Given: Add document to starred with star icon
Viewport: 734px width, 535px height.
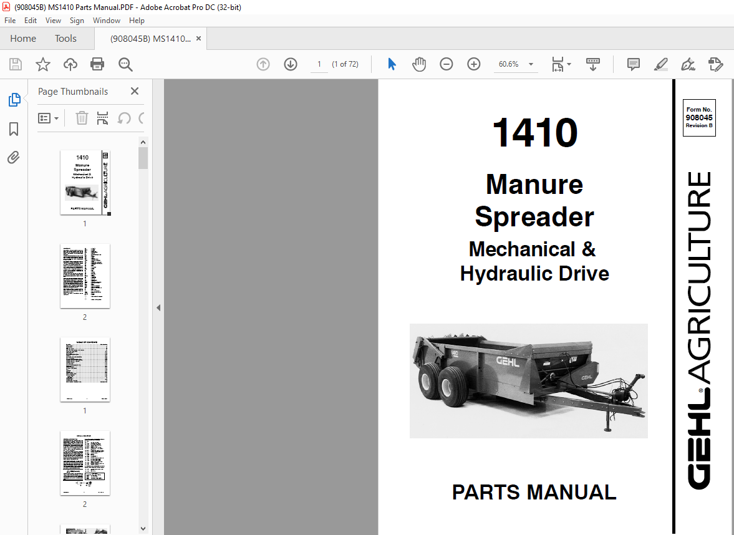Looking at the screenshot, I should point(42,64).
